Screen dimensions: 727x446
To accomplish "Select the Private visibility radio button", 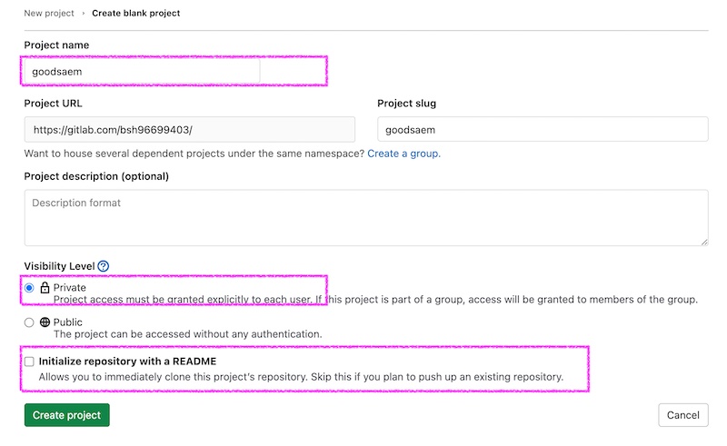I will click(x=29, y=288).
